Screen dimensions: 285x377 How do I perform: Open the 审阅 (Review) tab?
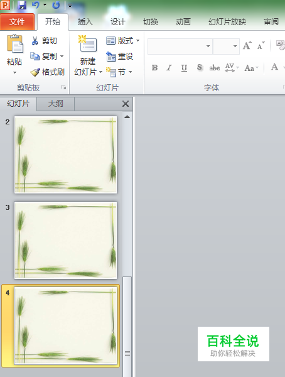(271, 22)
